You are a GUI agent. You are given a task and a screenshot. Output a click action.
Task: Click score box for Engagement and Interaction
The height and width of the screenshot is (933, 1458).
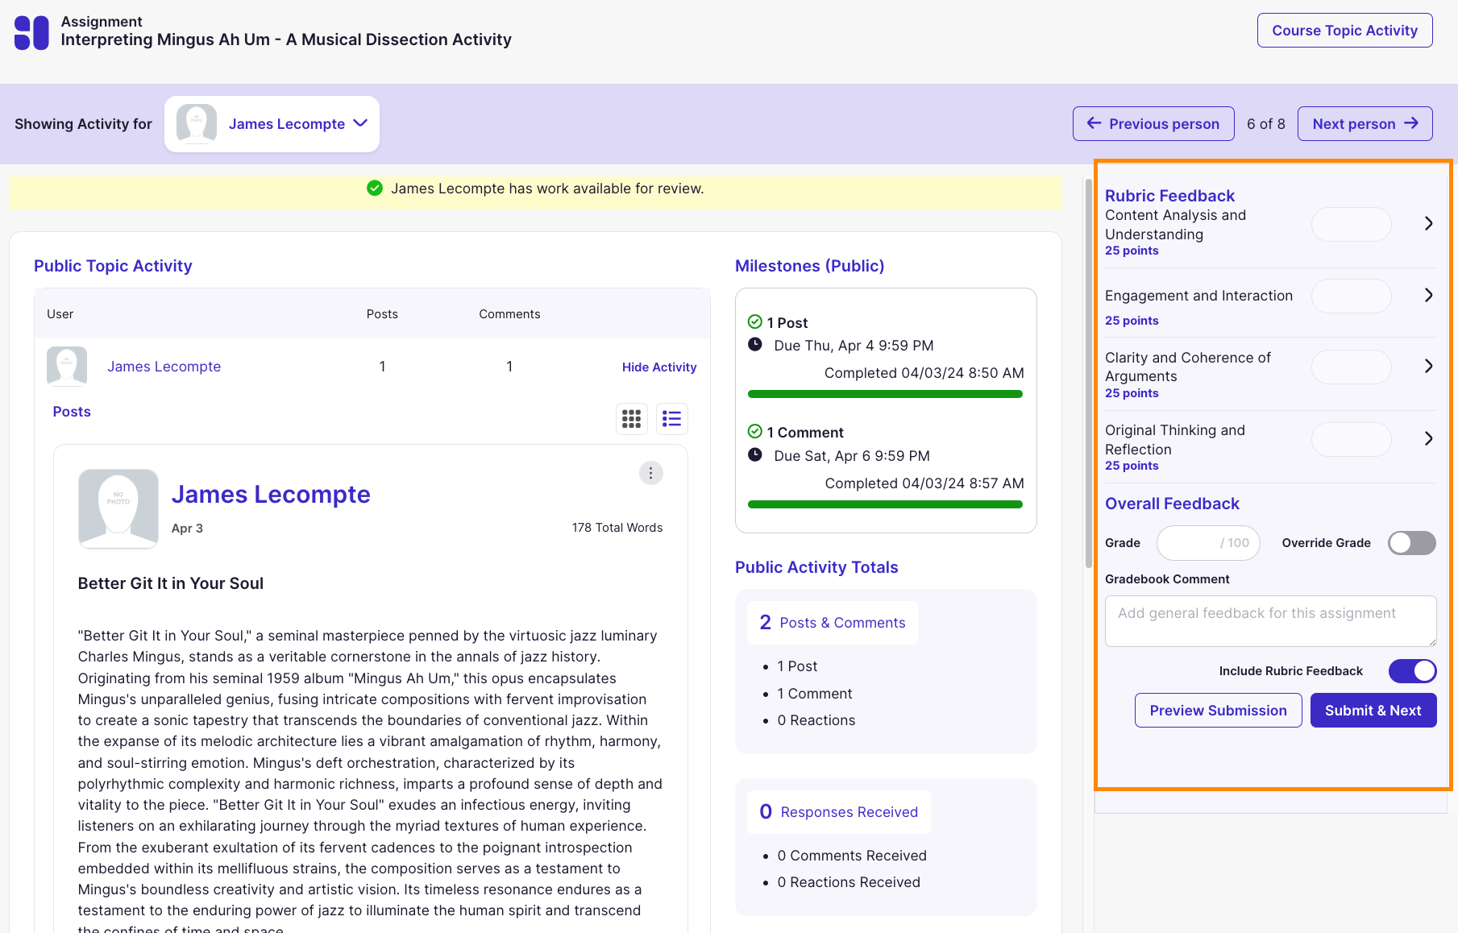tap(1351, 296)
